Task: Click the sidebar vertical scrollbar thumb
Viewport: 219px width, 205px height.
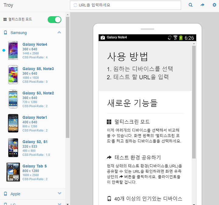Action: [68, 77]
